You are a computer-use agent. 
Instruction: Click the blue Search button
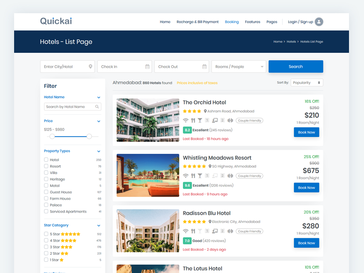coord(296,66)
